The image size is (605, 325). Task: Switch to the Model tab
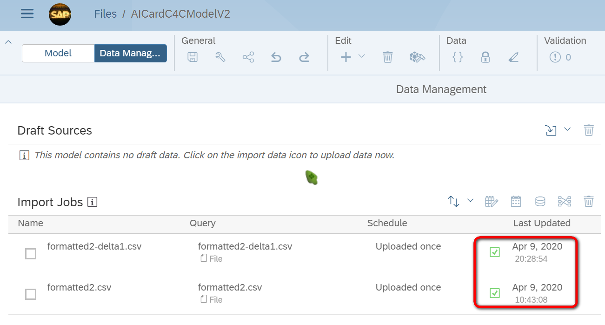[58, 53]
